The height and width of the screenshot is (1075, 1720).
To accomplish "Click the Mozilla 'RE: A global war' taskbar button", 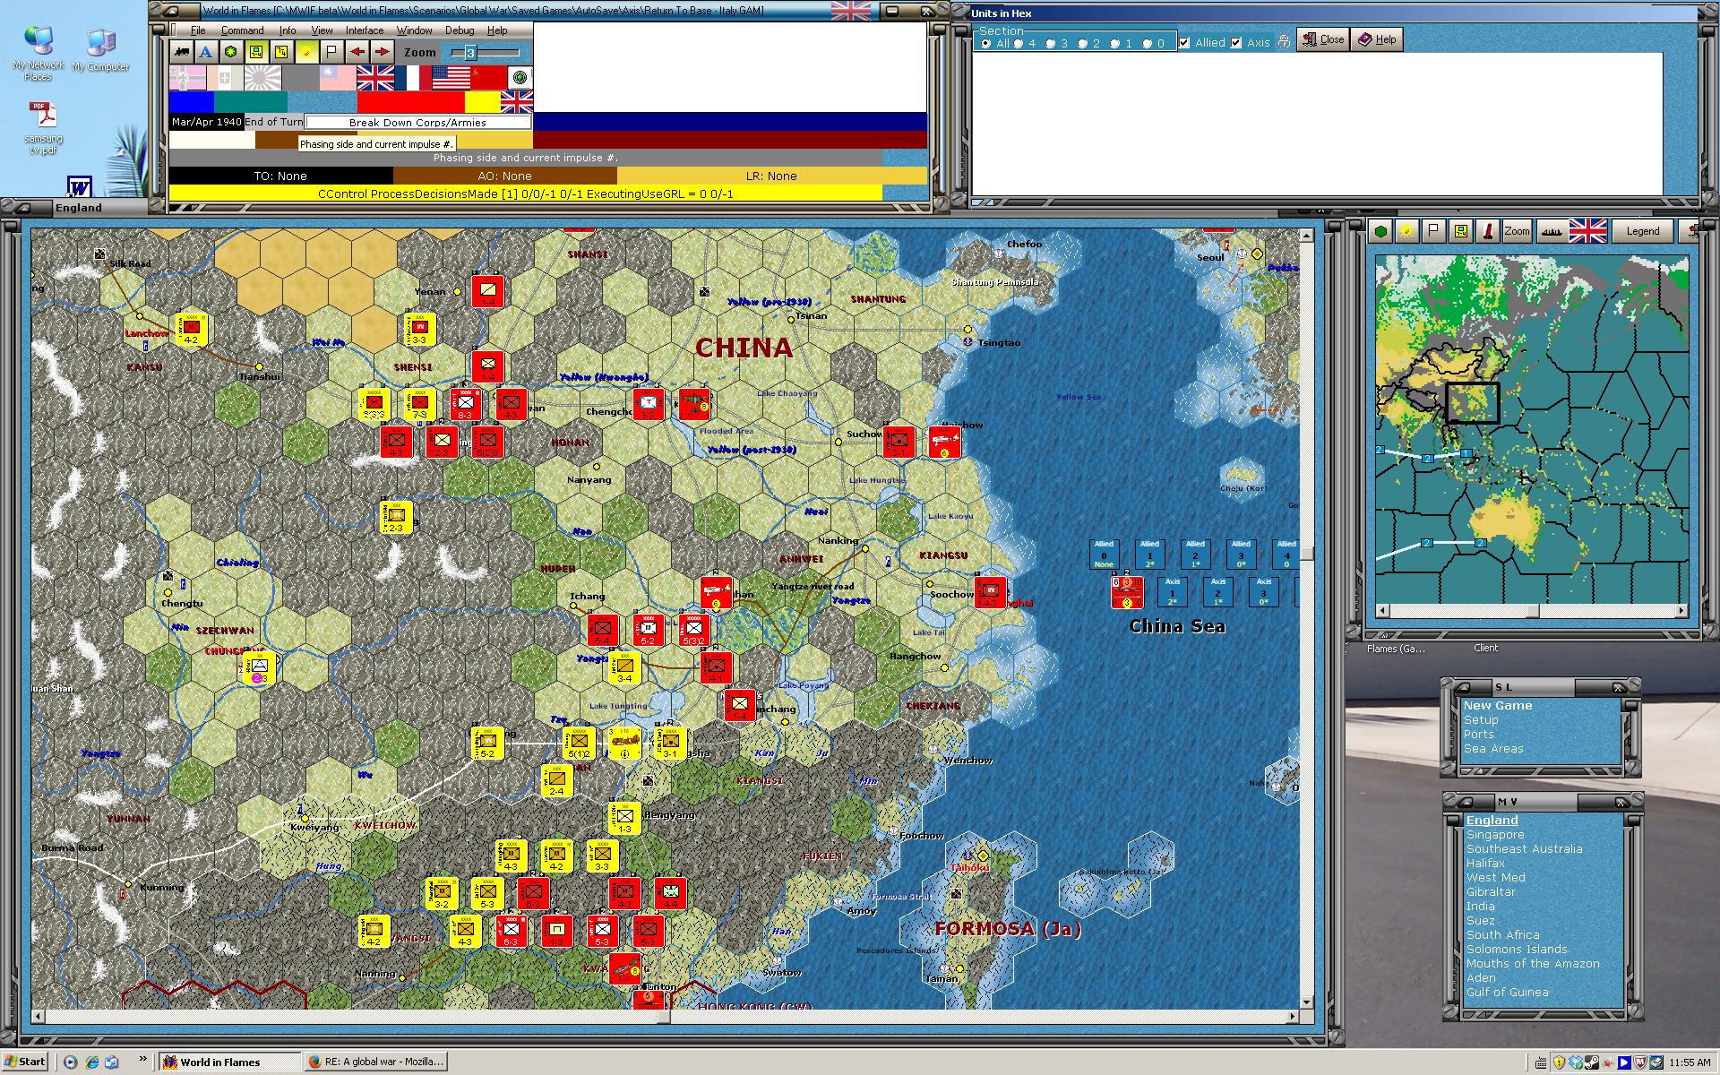I will coord(374,1062).
